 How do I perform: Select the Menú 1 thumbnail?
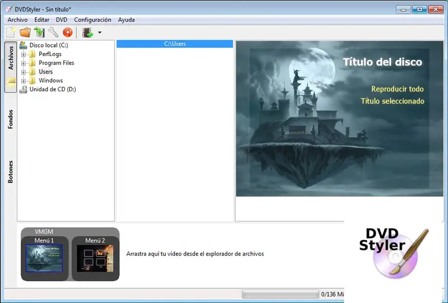tap(44, 258)
